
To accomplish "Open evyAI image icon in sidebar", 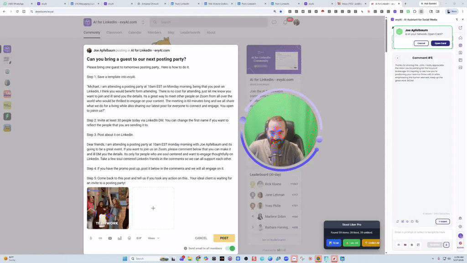I will pos(461,68).
